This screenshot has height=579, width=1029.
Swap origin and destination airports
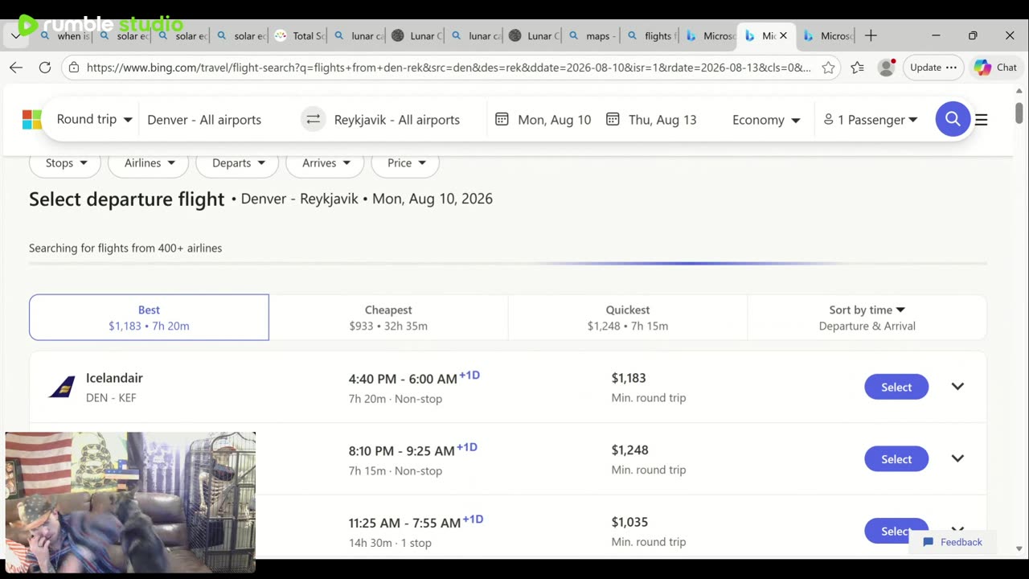click(313, 120)
